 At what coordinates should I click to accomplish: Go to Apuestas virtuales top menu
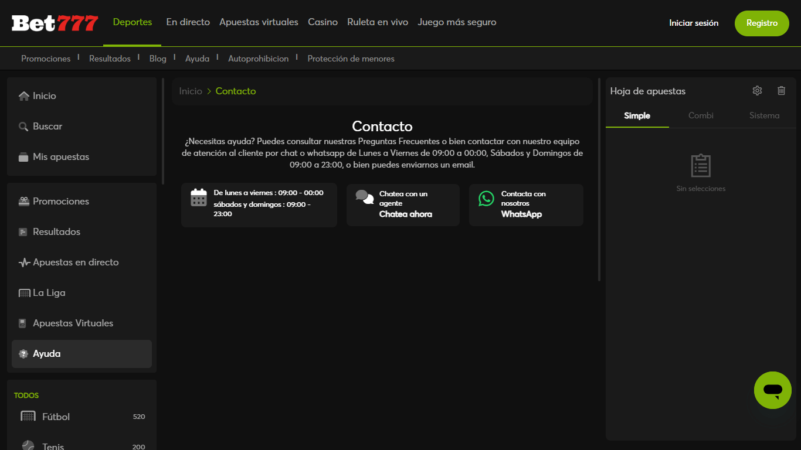[259, 22]
